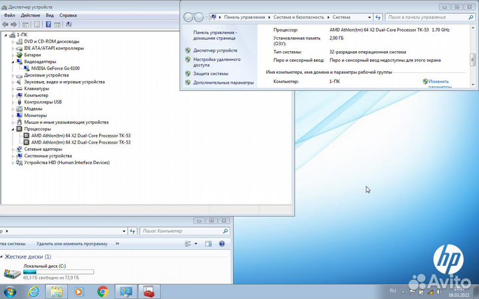Click the Защита системы link

coord(210,74)
